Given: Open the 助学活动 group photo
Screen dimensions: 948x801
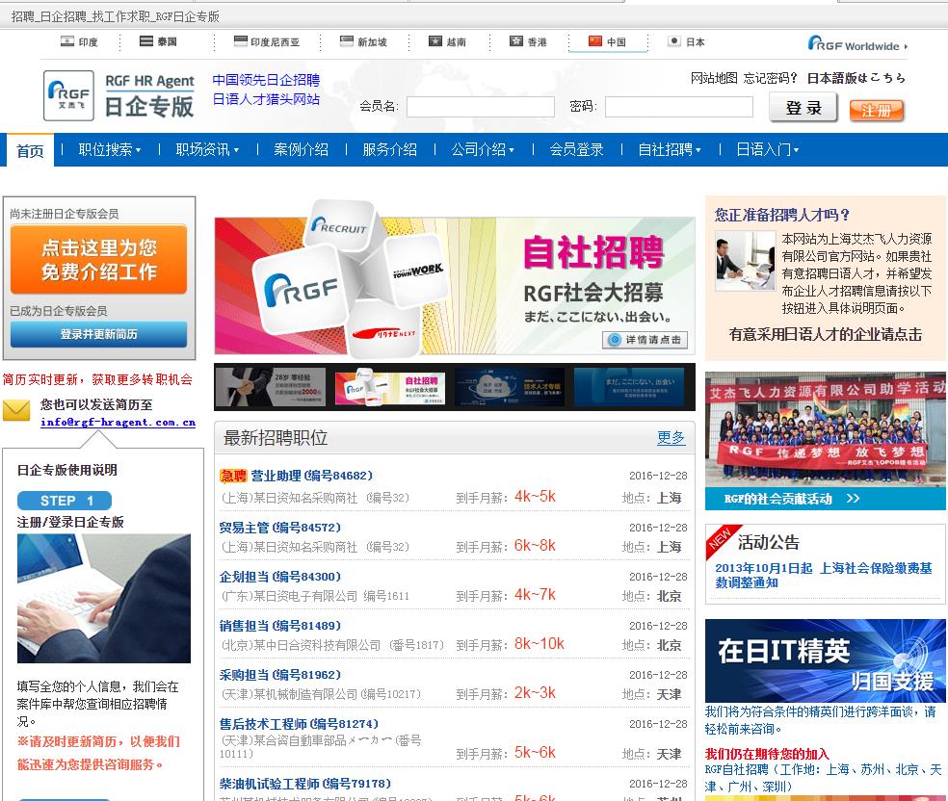Looking at the screenshot, I should 826,428.
